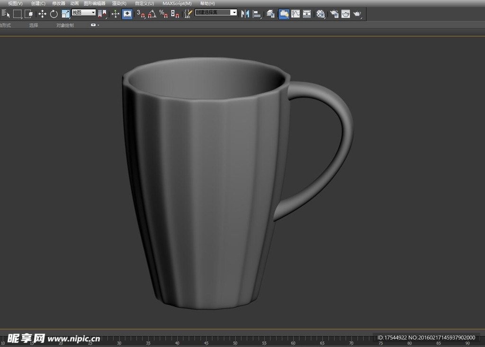Open the 动画 menu
The image size is (485, 347).
click(x=74, y=3)
